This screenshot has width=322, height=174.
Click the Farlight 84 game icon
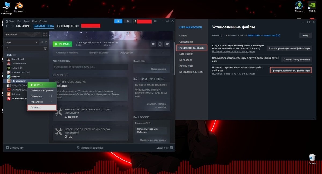click(9, 68)
